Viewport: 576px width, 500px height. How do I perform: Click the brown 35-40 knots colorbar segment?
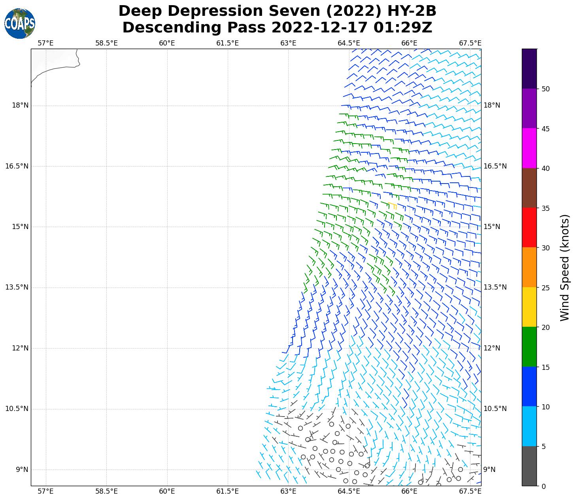[529, 188]
